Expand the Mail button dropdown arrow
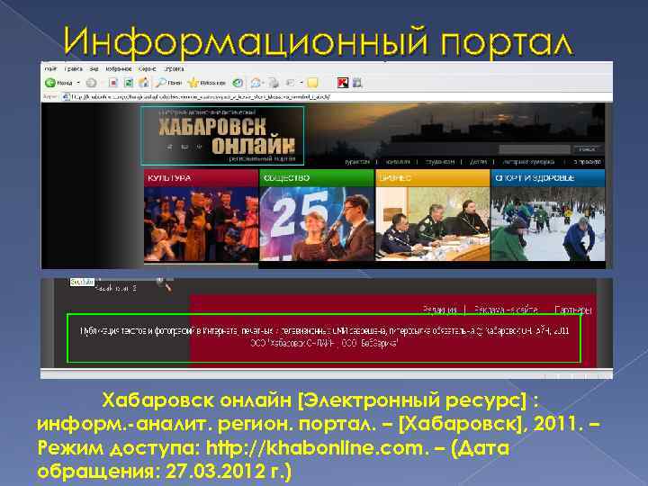648x486 pixels. point(263,83)
